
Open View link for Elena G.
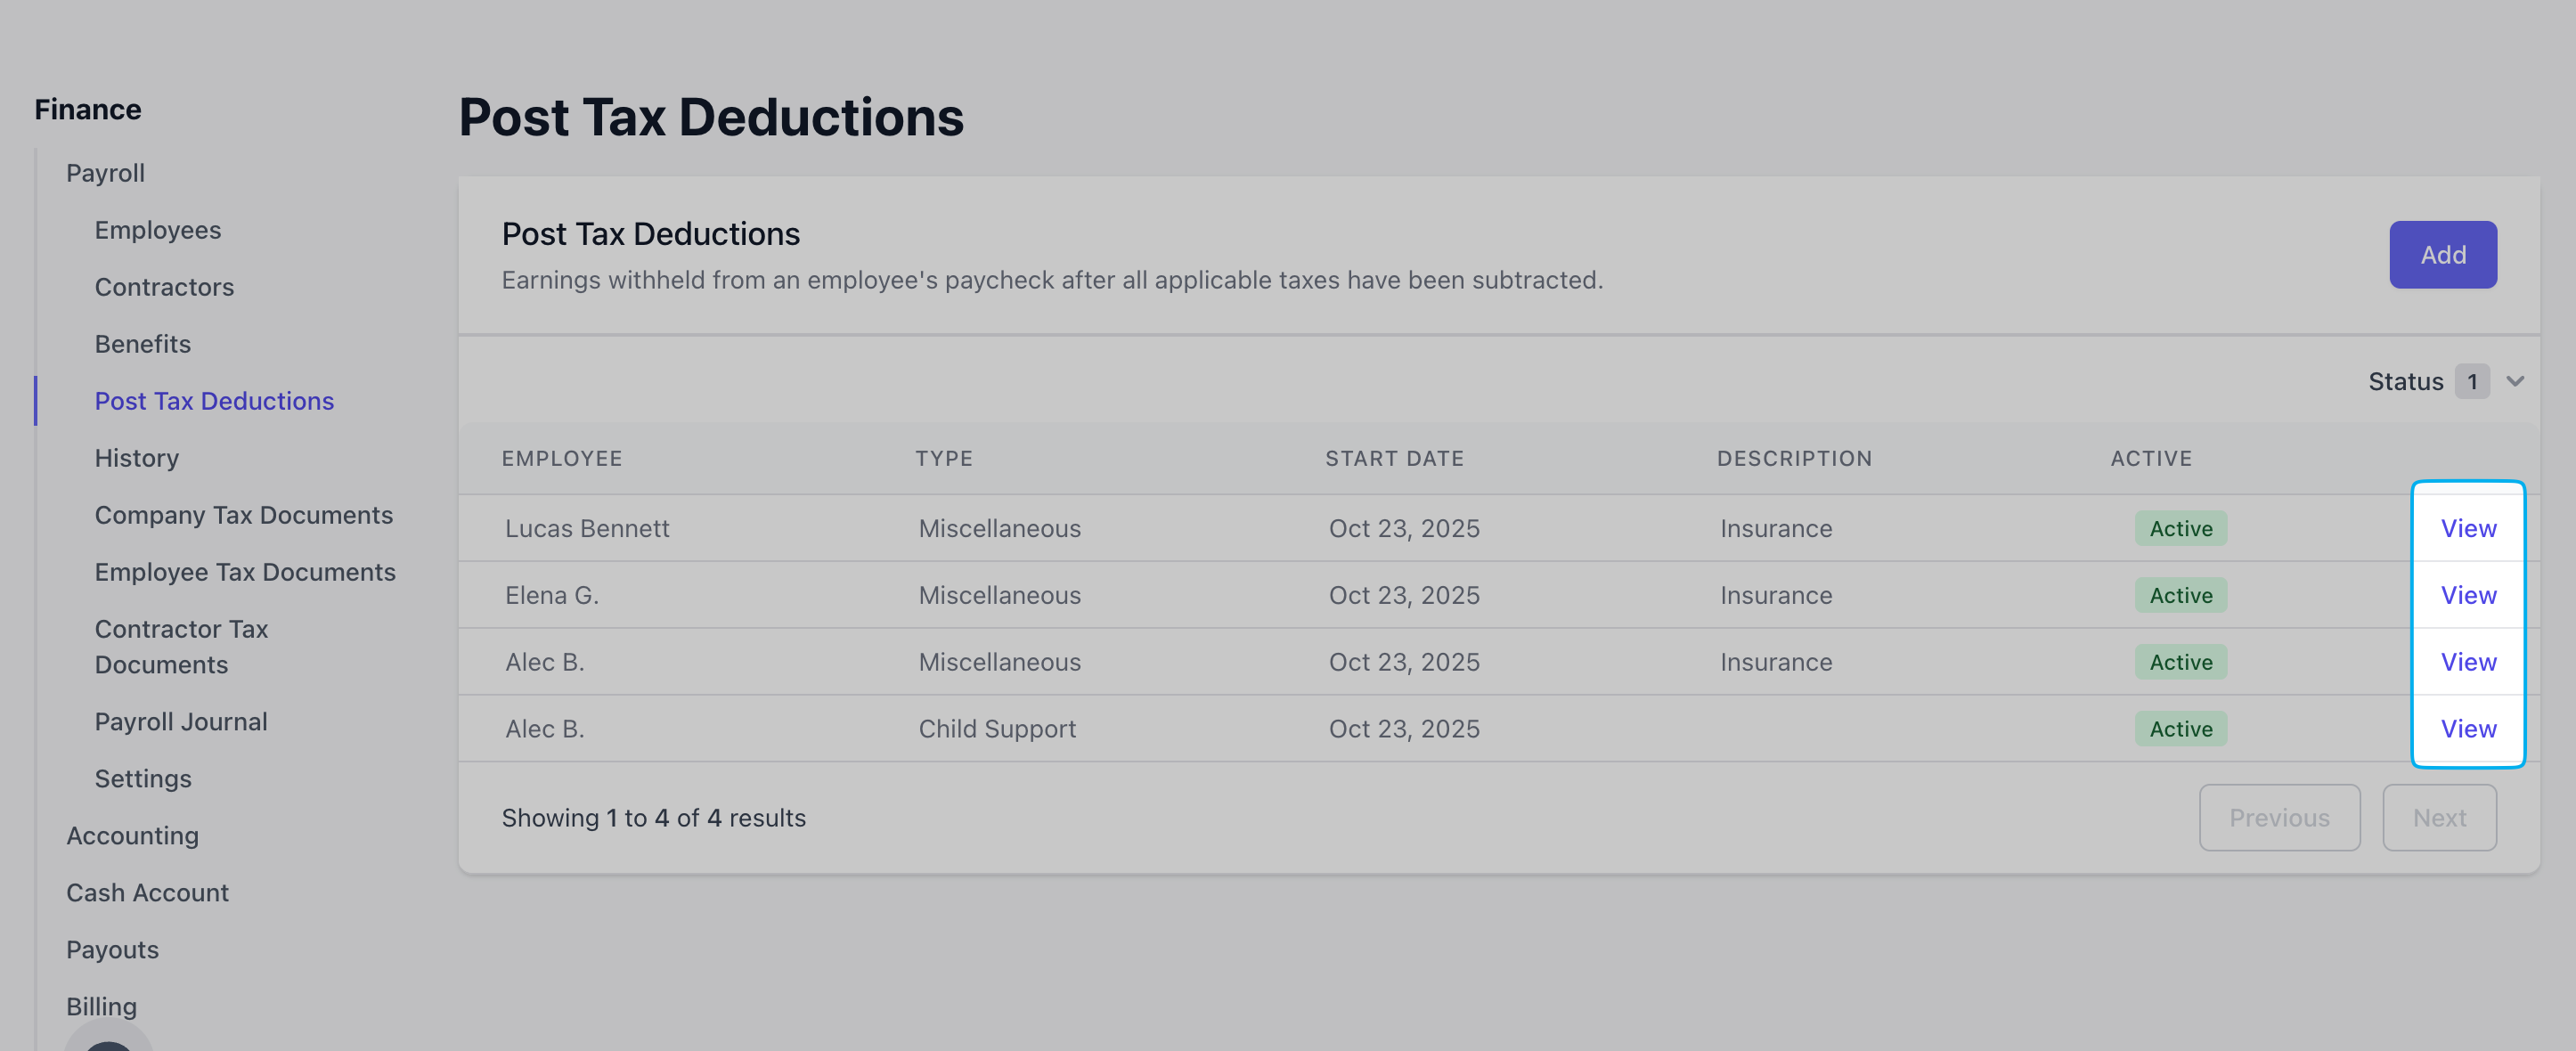[2467, 595]
